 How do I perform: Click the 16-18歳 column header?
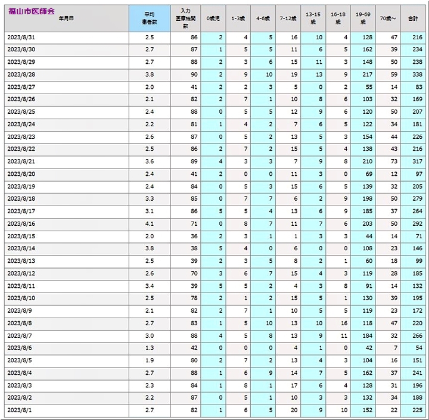pyautogui.click(x=338, y=18)
